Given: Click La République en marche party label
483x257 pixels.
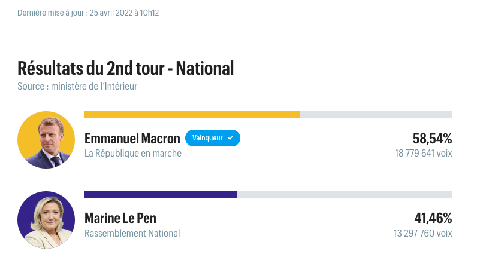Looking at the screenshot, I should (x=133, y=153).
